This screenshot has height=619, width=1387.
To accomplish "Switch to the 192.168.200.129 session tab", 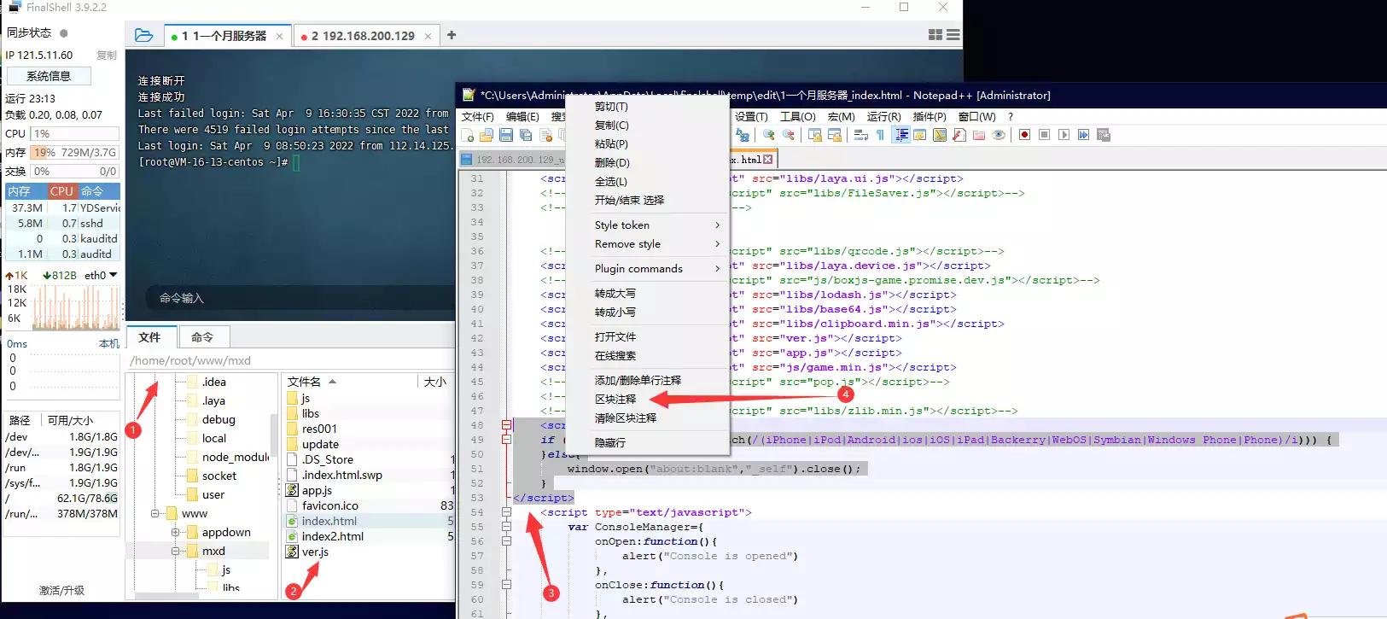I will pyautogui.click(x=363, y=36).
